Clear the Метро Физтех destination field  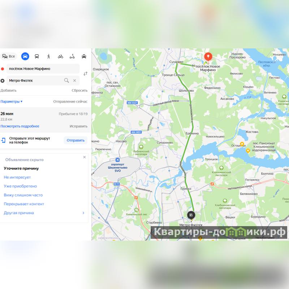coord(74,81)
